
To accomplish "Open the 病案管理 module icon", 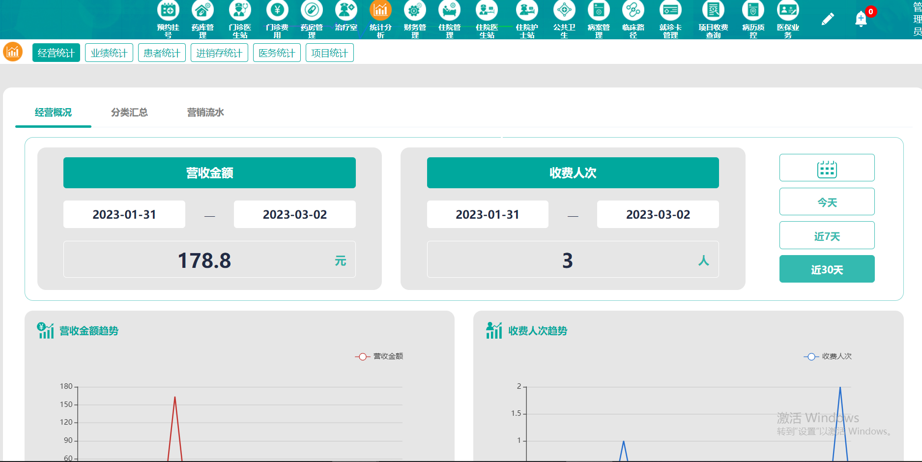I will 599,10.
